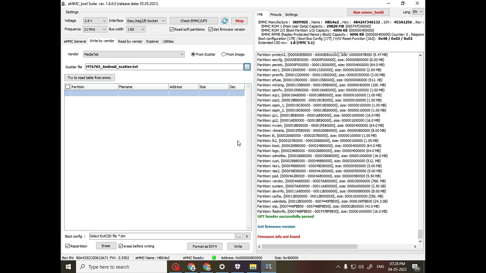Show hidden system tray icons
486x273 pixels.
(338, 267)
